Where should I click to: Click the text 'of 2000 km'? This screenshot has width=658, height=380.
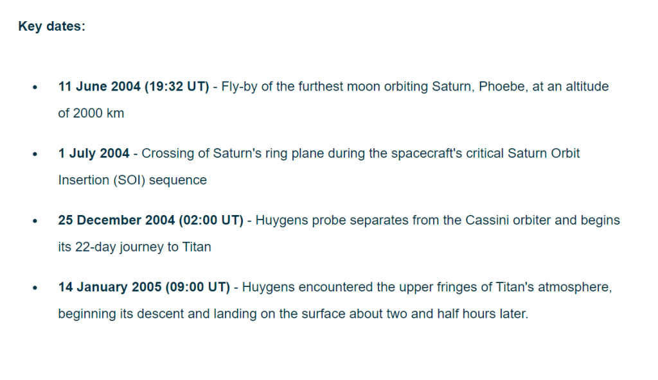coord(91,113)
